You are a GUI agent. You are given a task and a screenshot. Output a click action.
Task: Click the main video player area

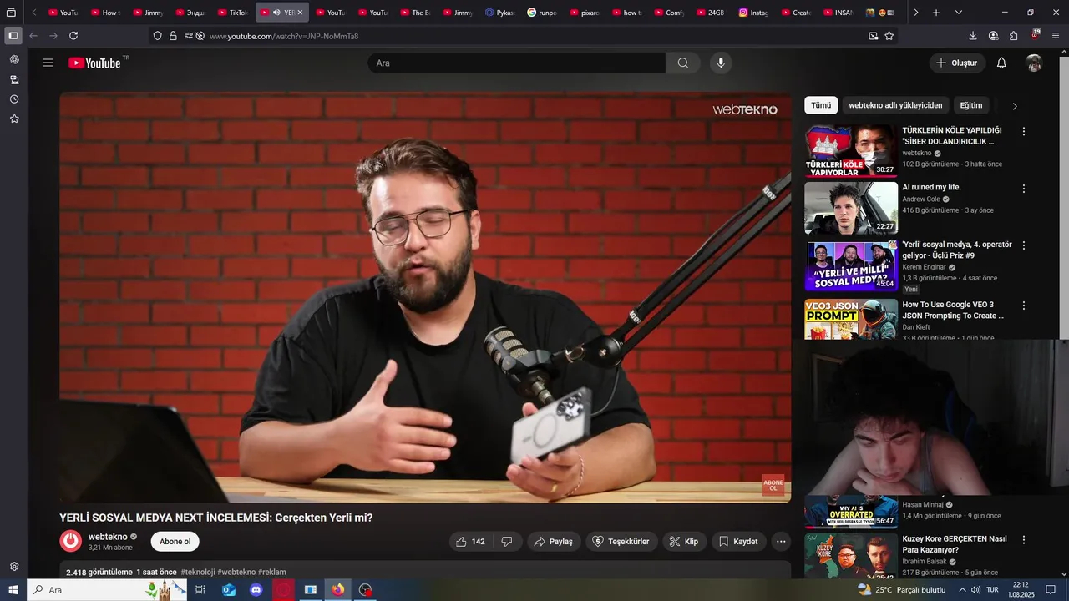click(425, 297)
